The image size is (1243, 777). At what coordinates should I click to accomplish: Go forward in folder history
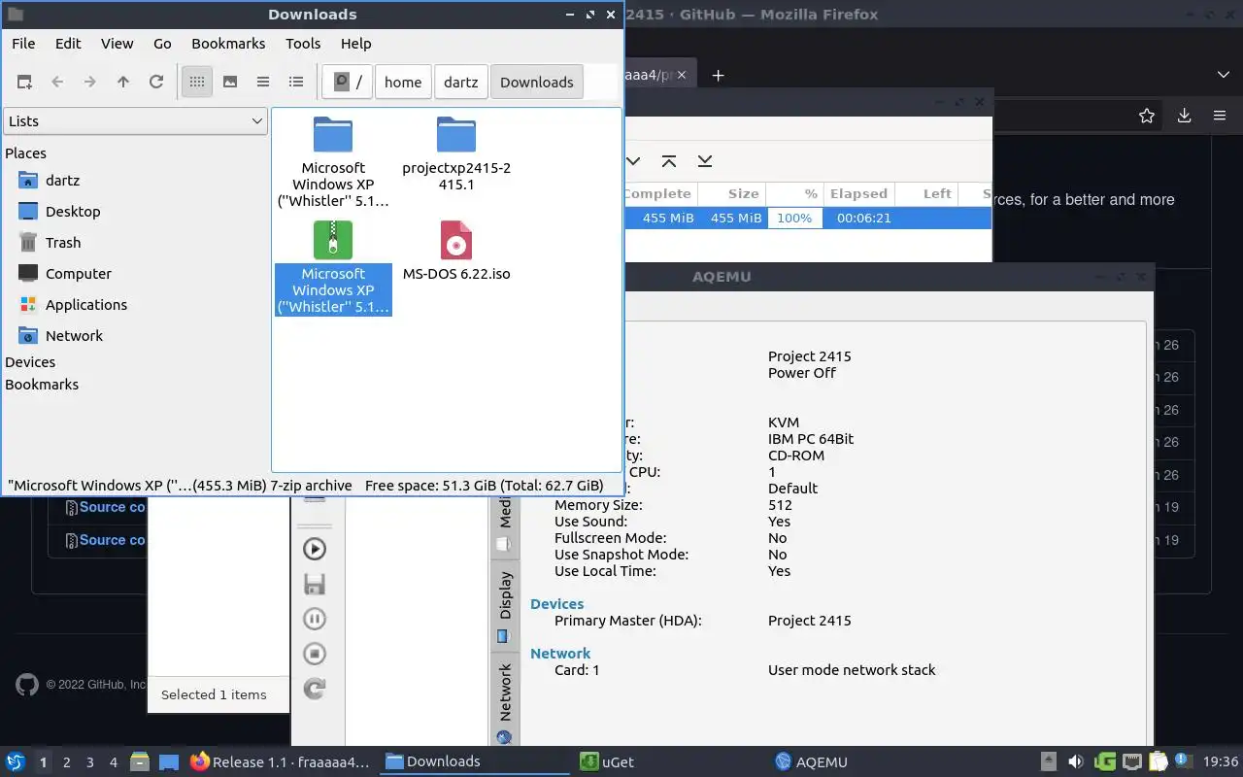tap(90, 83)
